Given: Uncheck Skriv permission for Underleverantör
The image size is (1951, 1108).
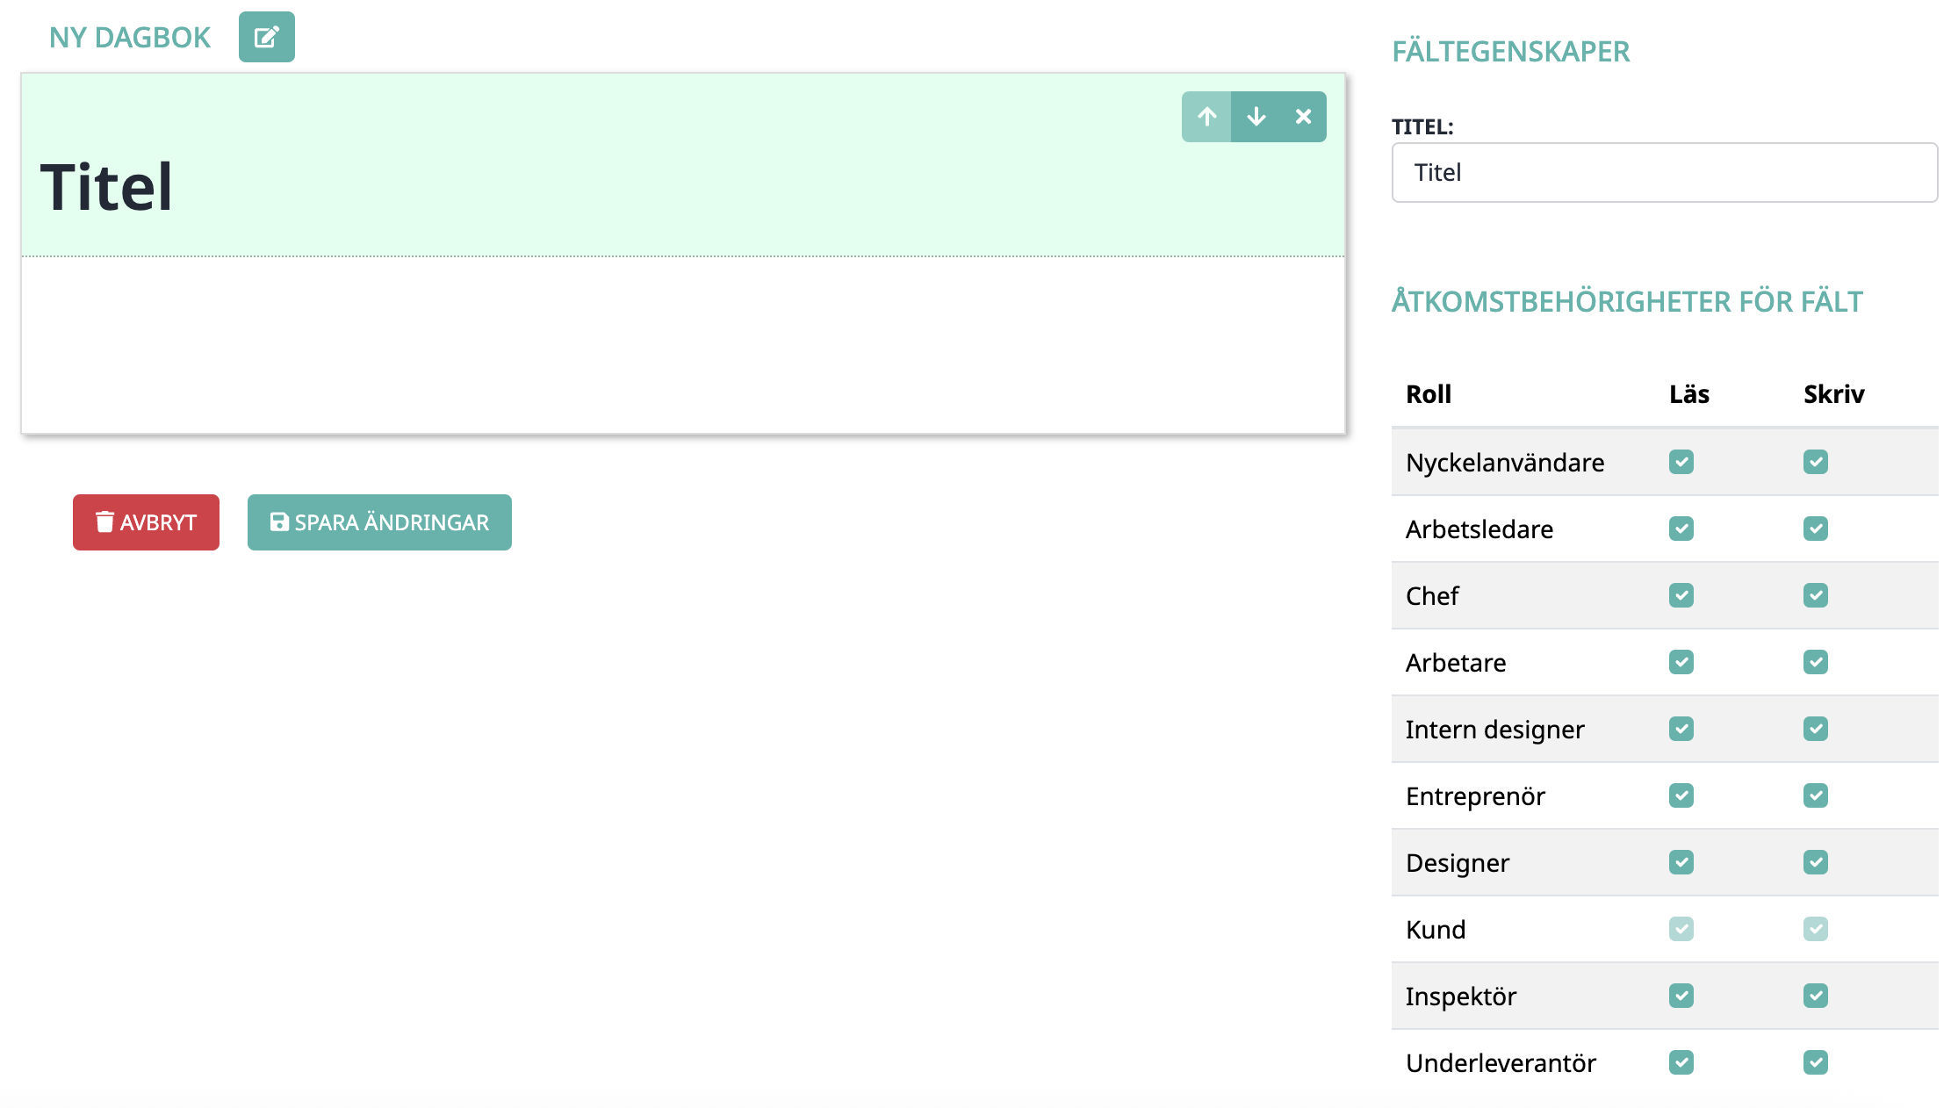Looking at the screenshot, I should click(1815, 1062).
